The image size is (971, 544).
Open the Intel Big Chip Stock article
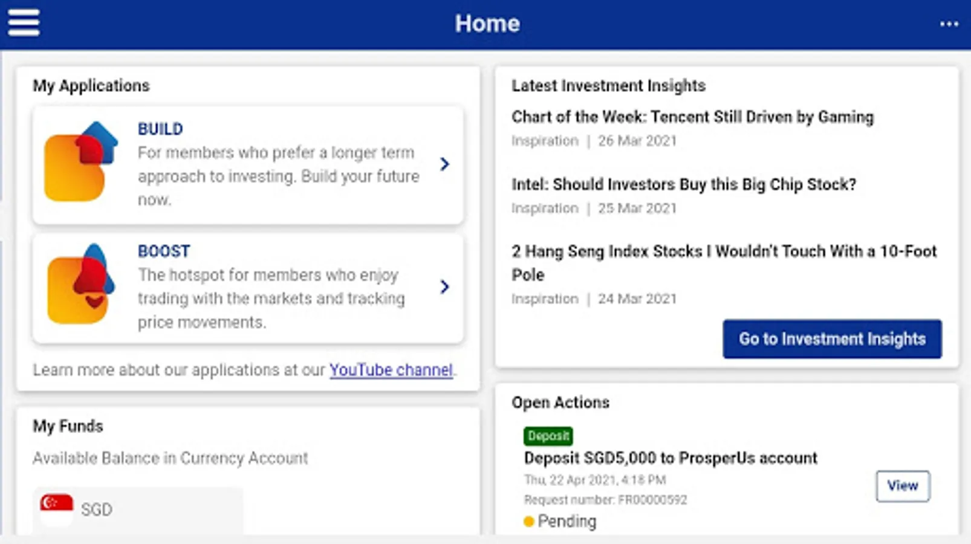point(683,184)
